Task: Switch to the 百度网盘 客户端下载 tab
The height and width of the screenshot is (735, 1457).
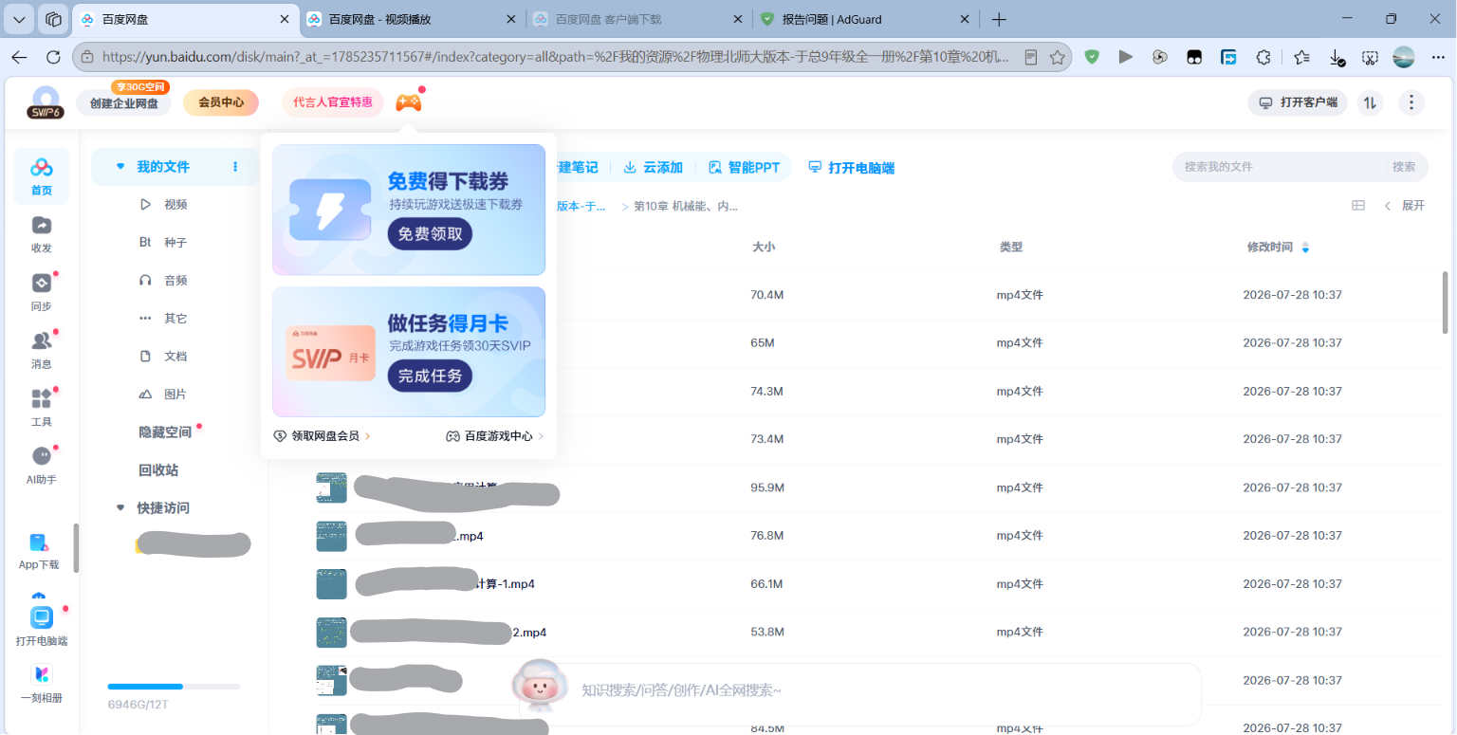Action: [639, 19]
